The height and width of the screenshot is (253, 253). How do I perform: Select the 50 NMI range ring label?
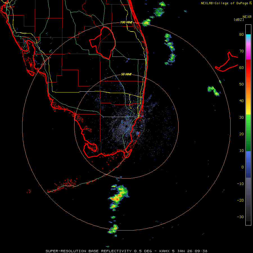tap(126, 74)
